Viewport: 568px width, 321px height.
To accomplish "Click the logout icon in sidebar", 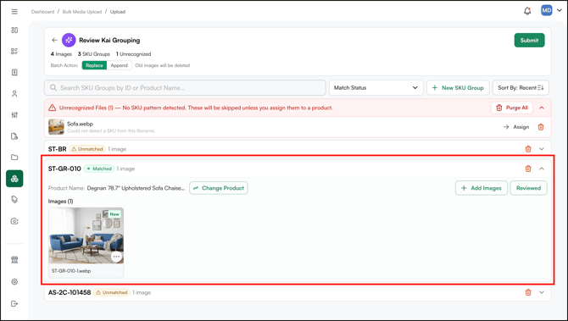I will coord(14,303).
